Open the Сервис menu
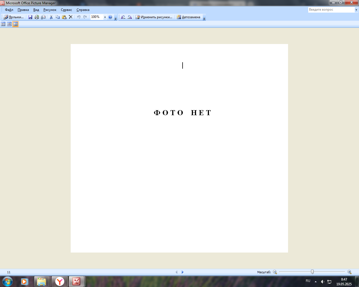Image resolution: width=359 pixels, height=287 pixels. [66, 10]
